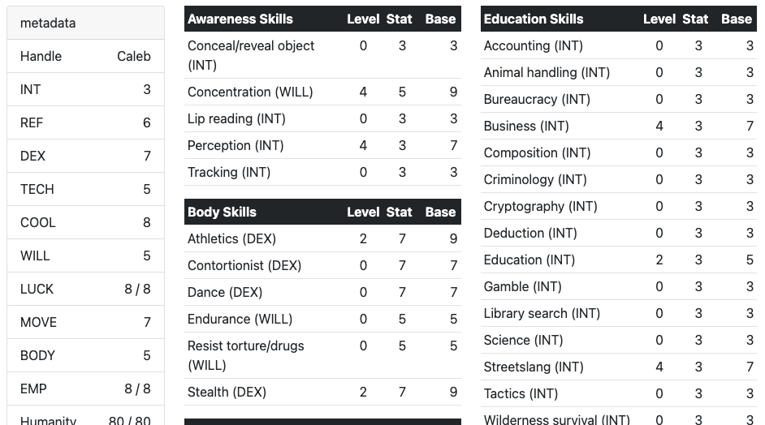
Task: Click the Athletics (DEX) skill row
Action: coord(322,238)
